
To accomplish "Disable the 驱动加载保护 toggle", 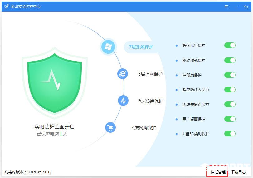I will coord(230,60).
